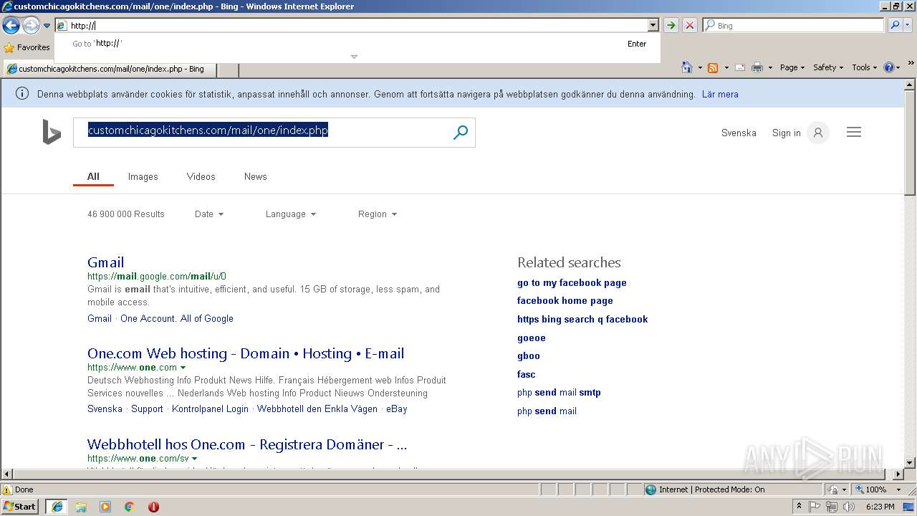Select the customchicagokitchens browser tab
The height and width of the screenshot is (516, 917).
tap(111, 70)
